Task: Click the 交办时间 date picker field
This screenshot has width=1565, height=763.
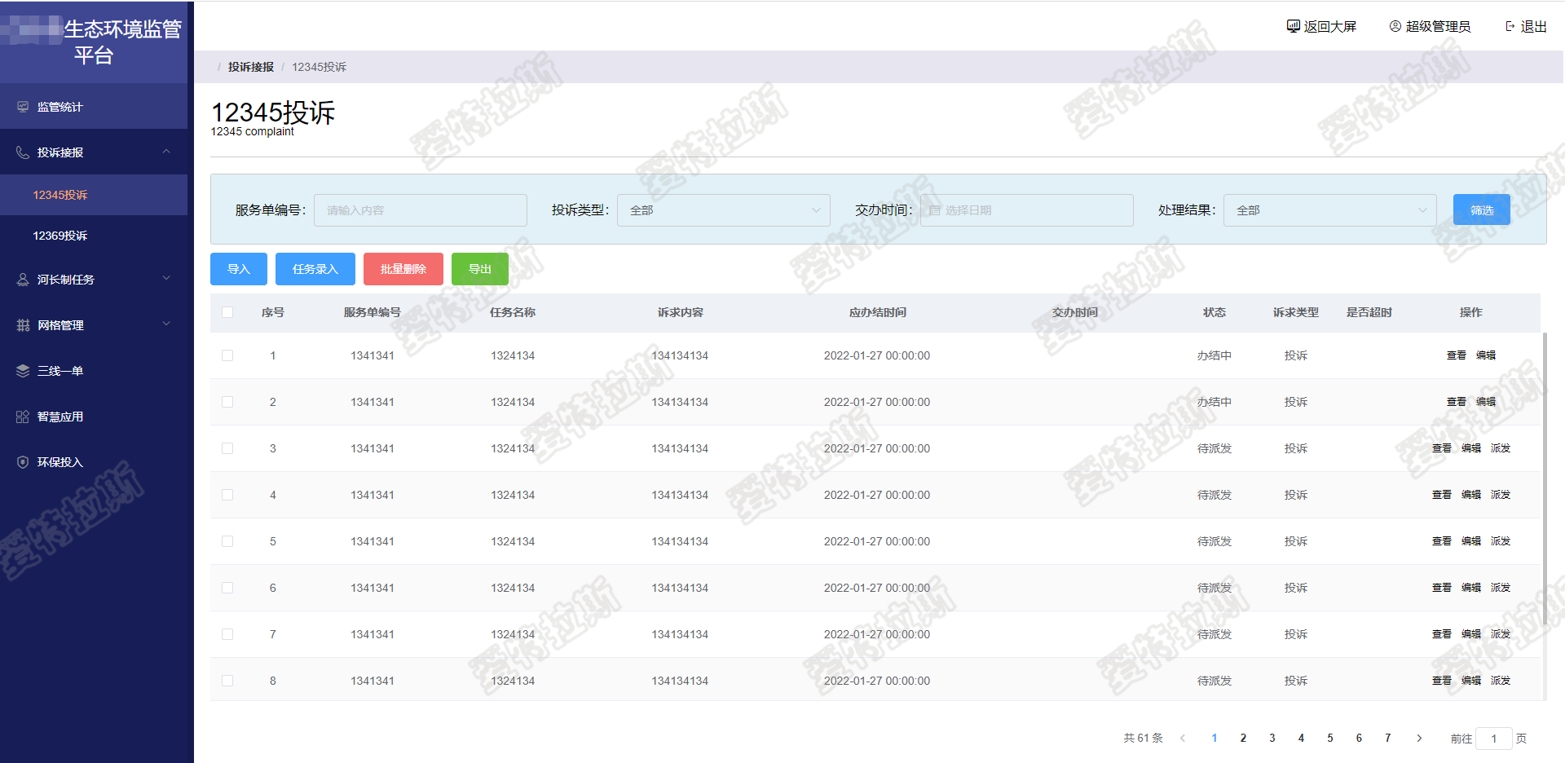Action: pos(1026,210)
